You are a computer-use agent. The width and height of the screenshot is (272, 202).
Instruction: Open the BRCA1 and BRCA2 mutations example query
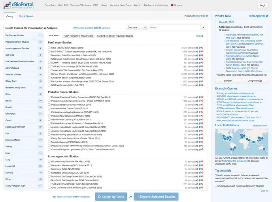point(240,99)
